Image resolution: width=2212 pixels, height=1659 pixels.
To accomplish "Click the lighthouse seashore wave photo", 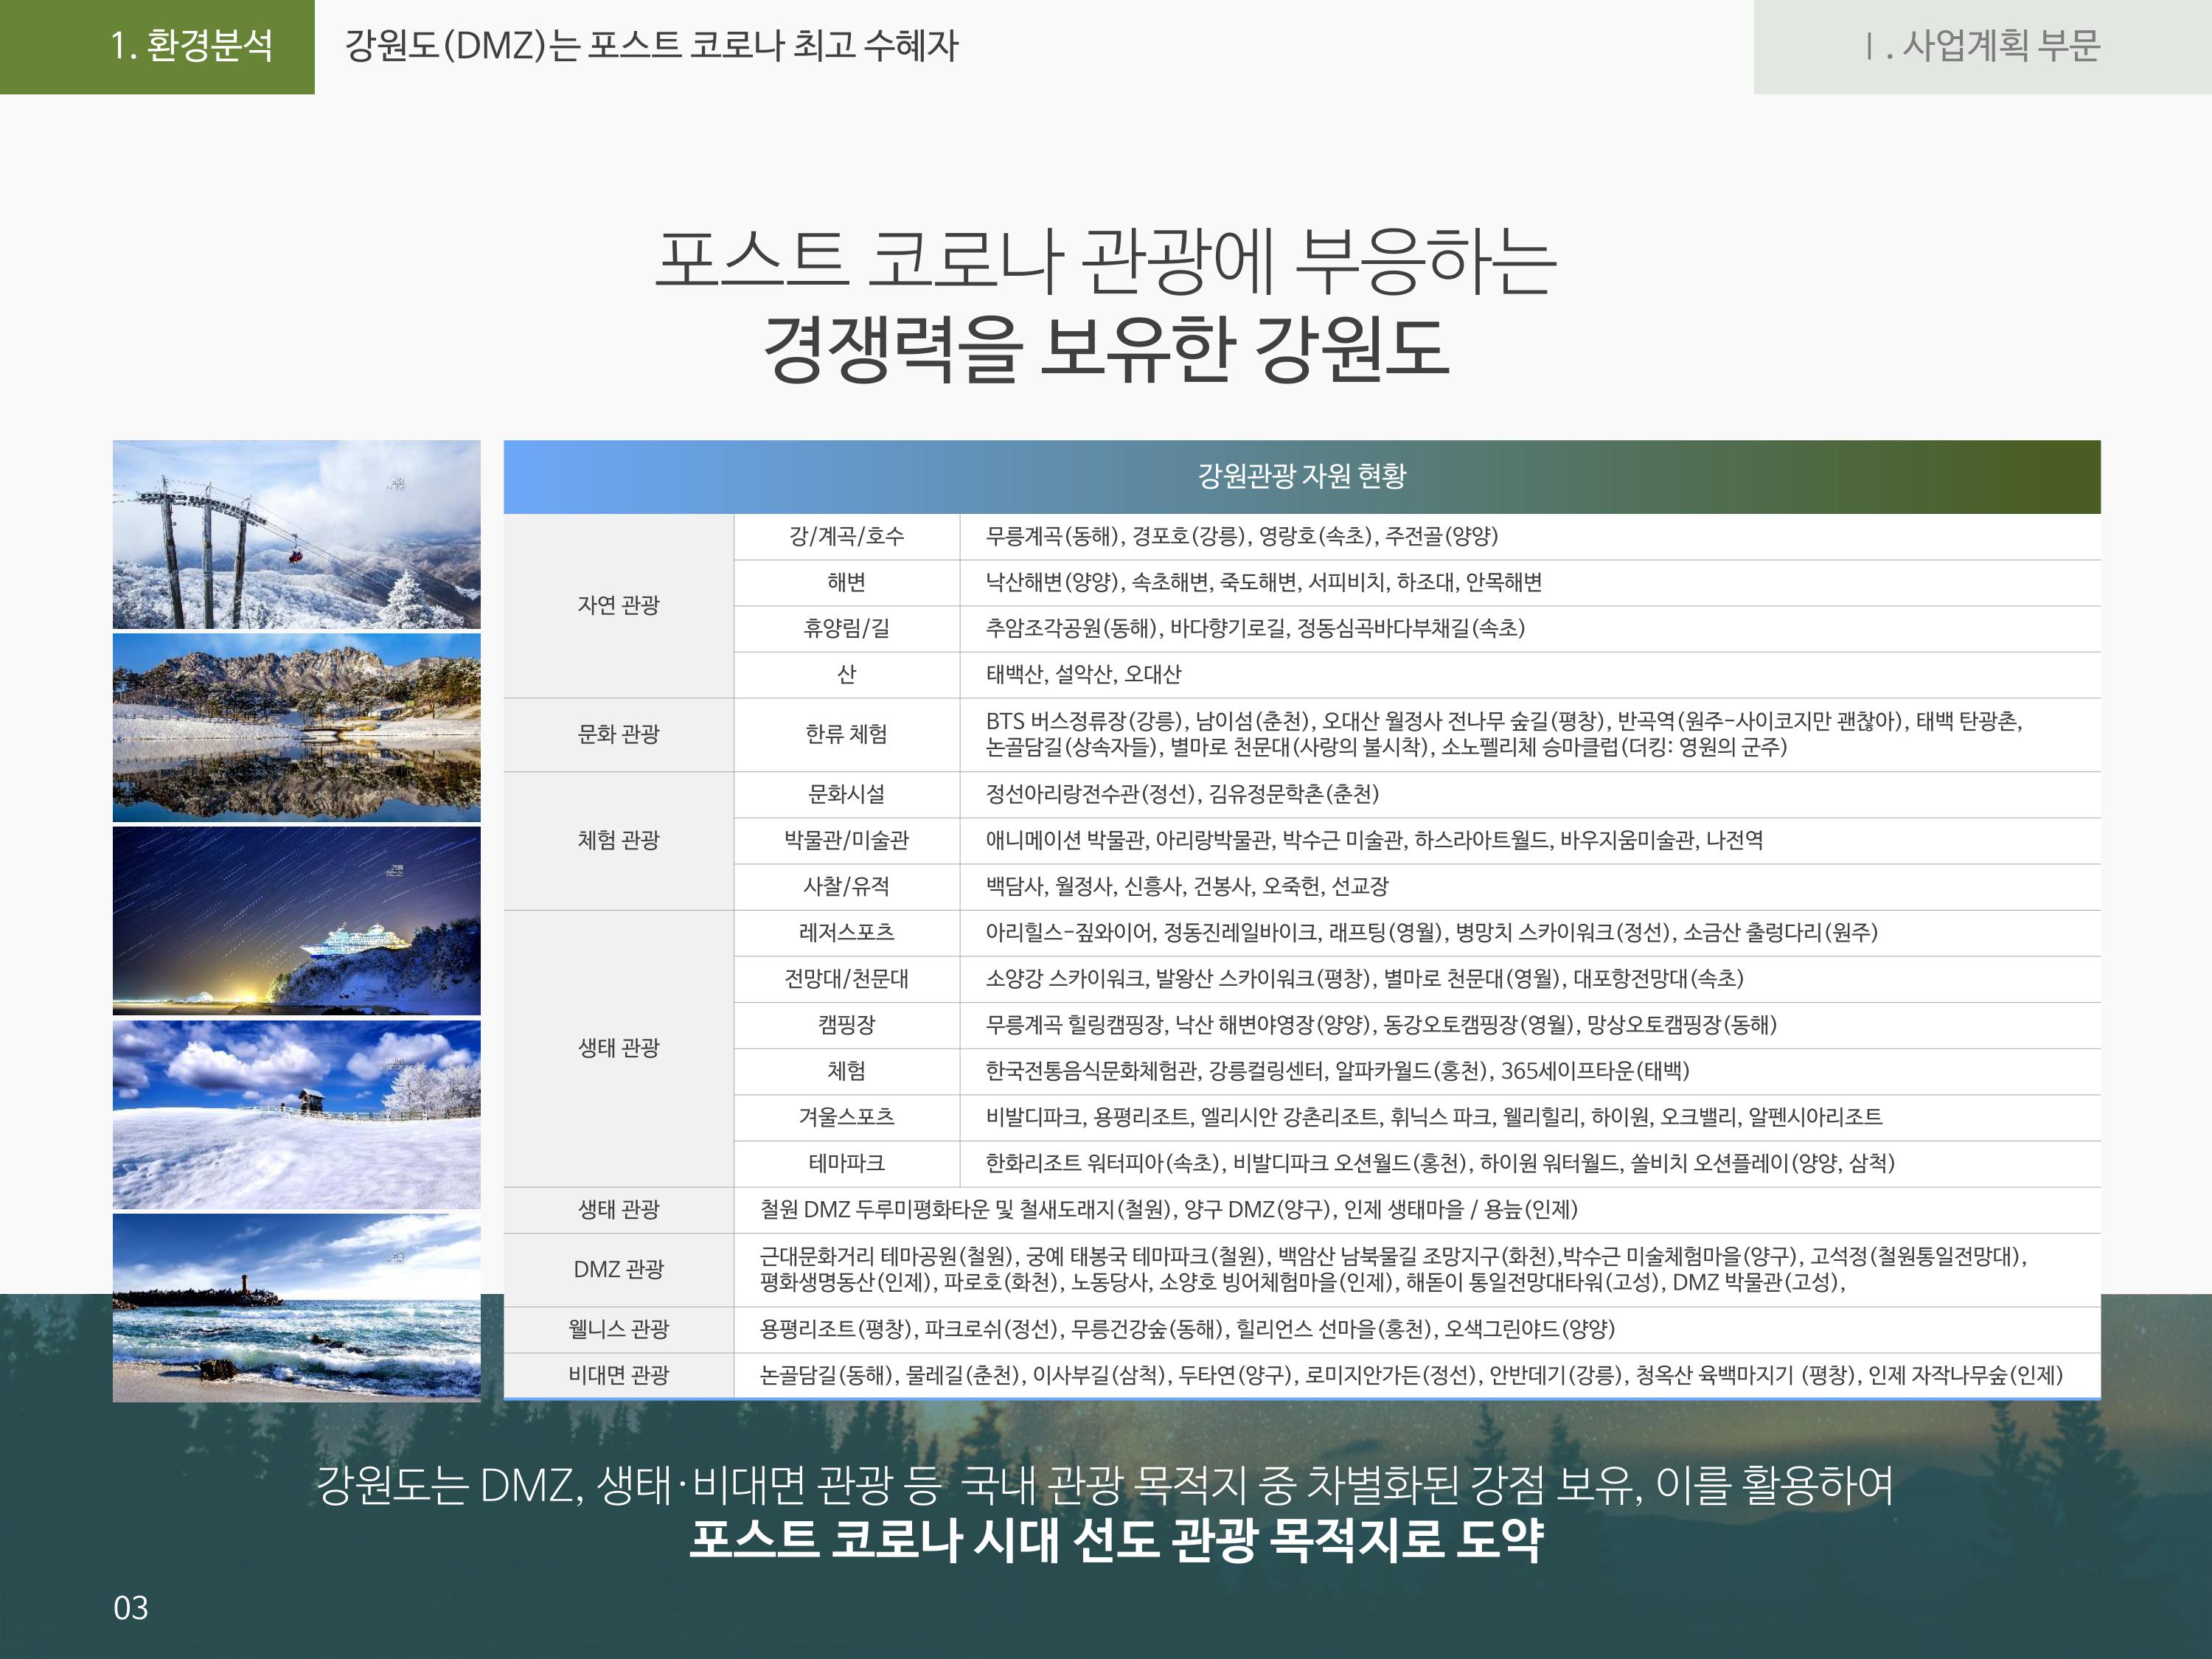I will tap(296, 1307).
